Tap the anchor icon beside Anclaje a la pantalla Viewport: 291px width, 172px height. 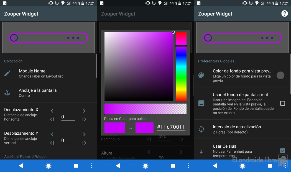point(7,93)
